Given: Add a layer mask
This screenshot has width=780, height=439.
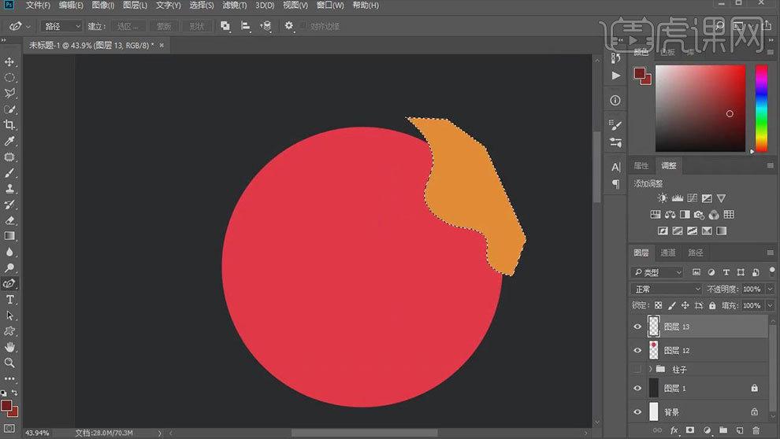Looking at the screenshot, I should pyautogui.click(x=690, y=430).
